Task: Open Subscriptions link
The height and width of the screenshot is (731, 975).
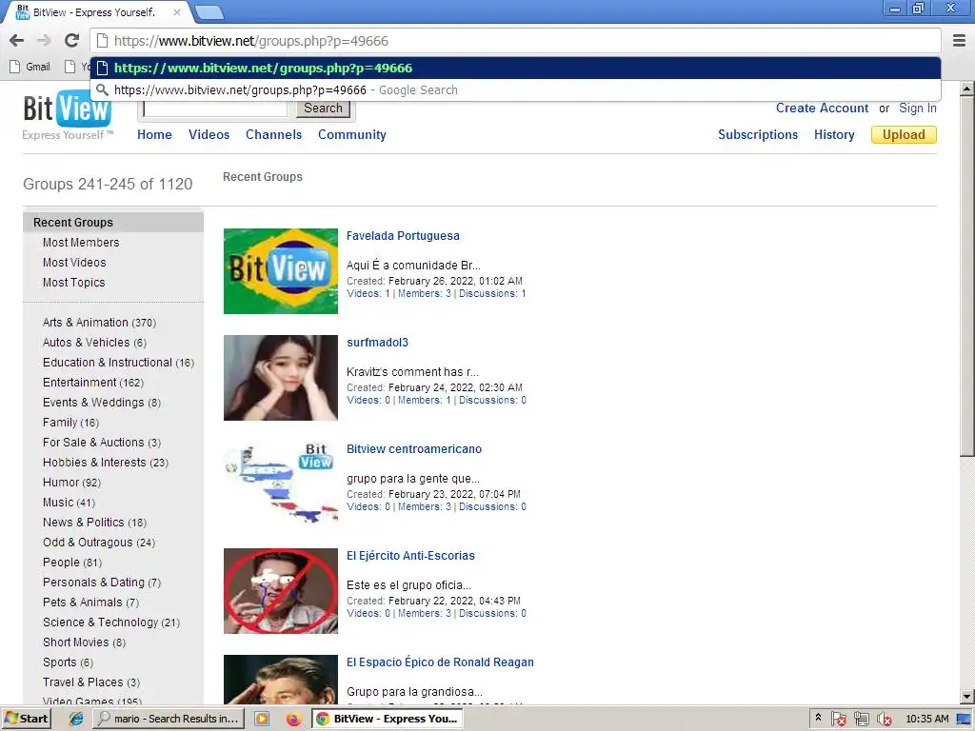Action: (x=757, y=134)
